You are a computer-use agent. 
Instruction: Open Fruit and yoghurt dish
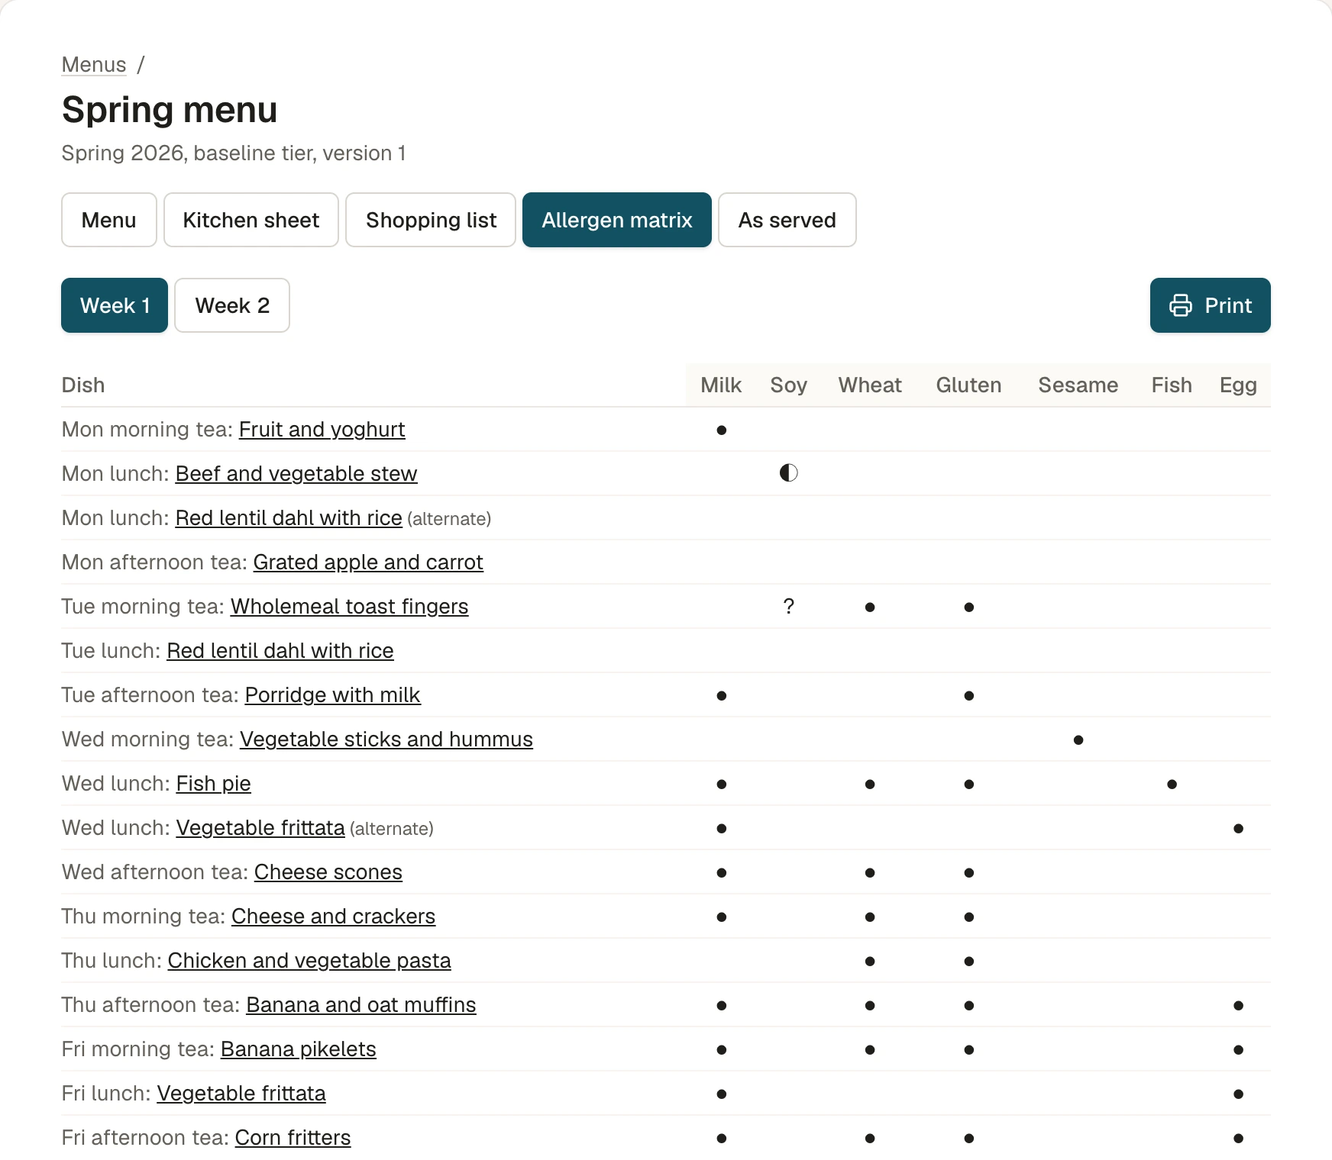[x=322, y=429]
